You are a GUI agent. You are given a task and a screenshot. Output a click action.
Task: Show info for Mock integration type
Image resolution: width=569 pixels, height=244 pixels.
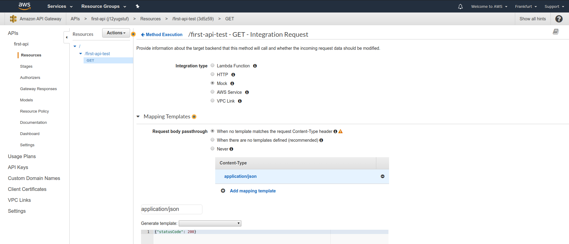pos(232,83)
